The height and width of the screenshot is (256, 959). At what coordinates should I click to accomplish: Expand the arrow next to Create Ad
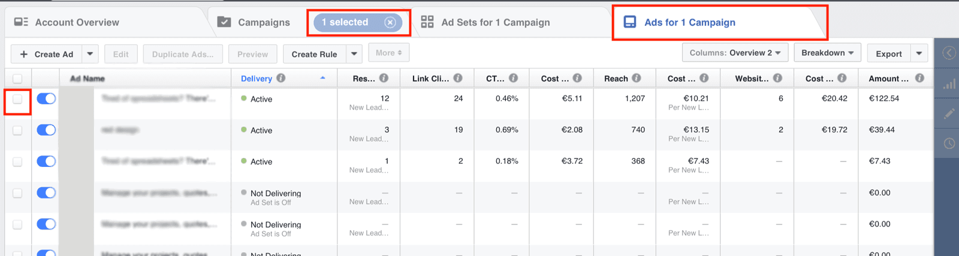click(90, 54)
